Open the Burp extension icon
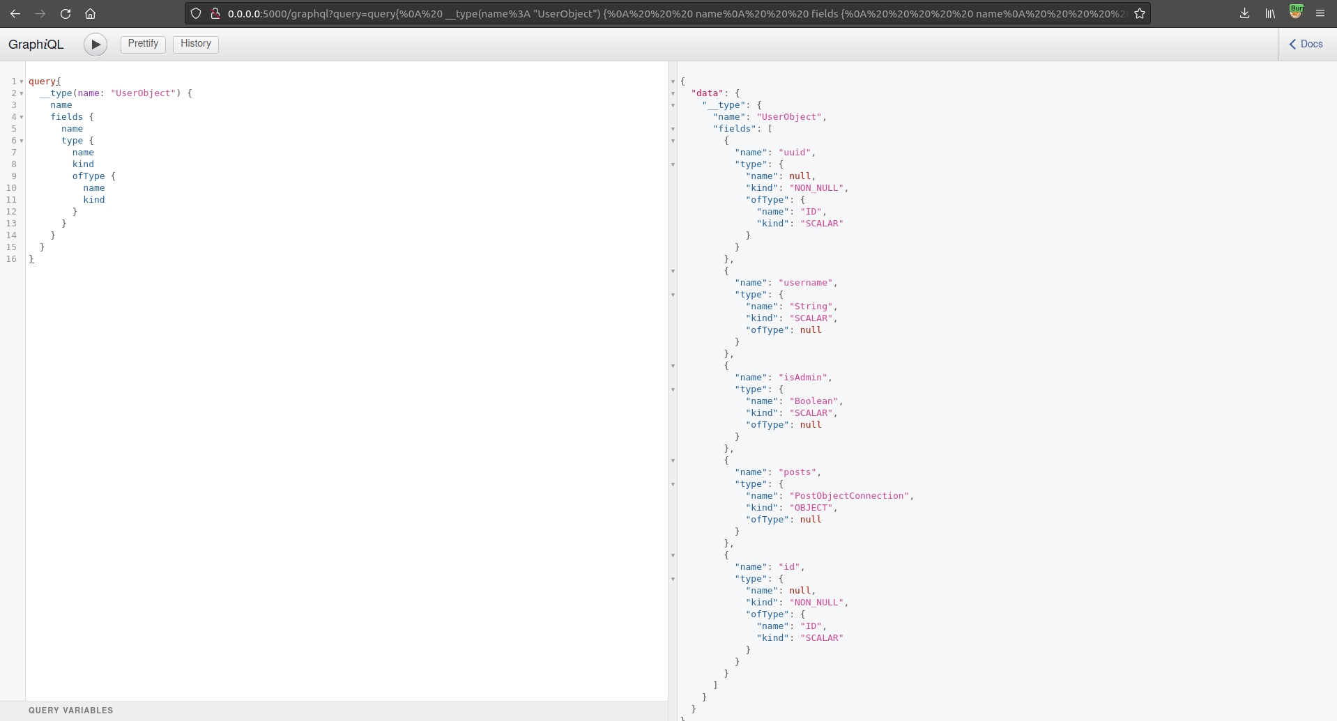This screenshot has height=721, width=1337. tap(1296, 12)
